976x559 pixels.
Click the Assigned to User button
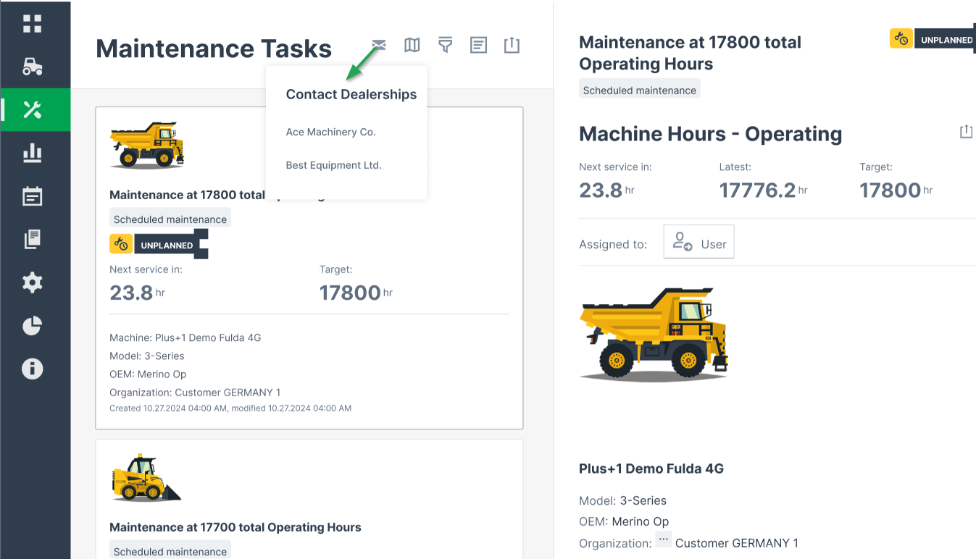click(698, 242)
